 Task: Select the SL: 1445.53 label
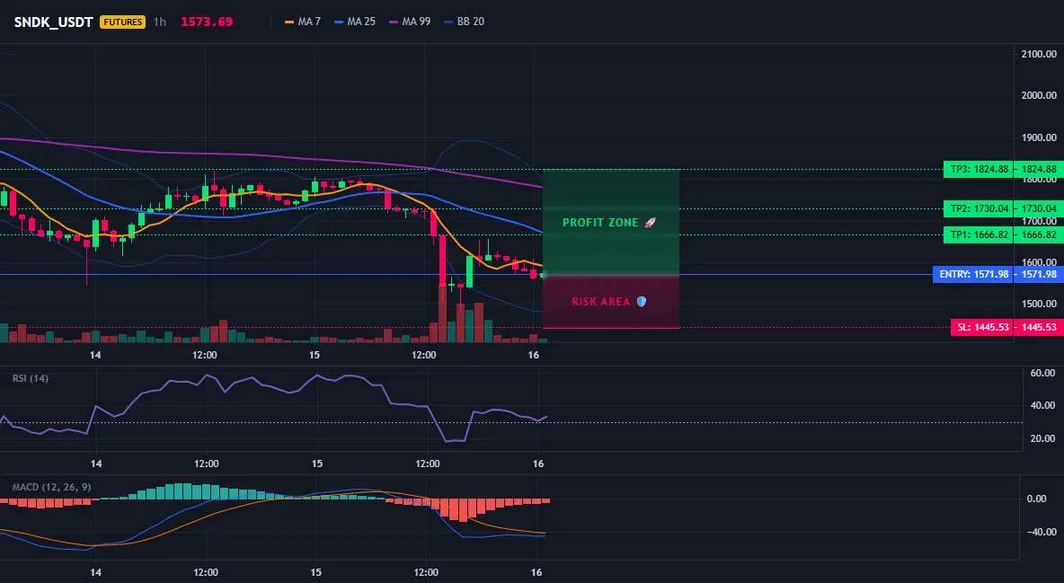[982, 327]
